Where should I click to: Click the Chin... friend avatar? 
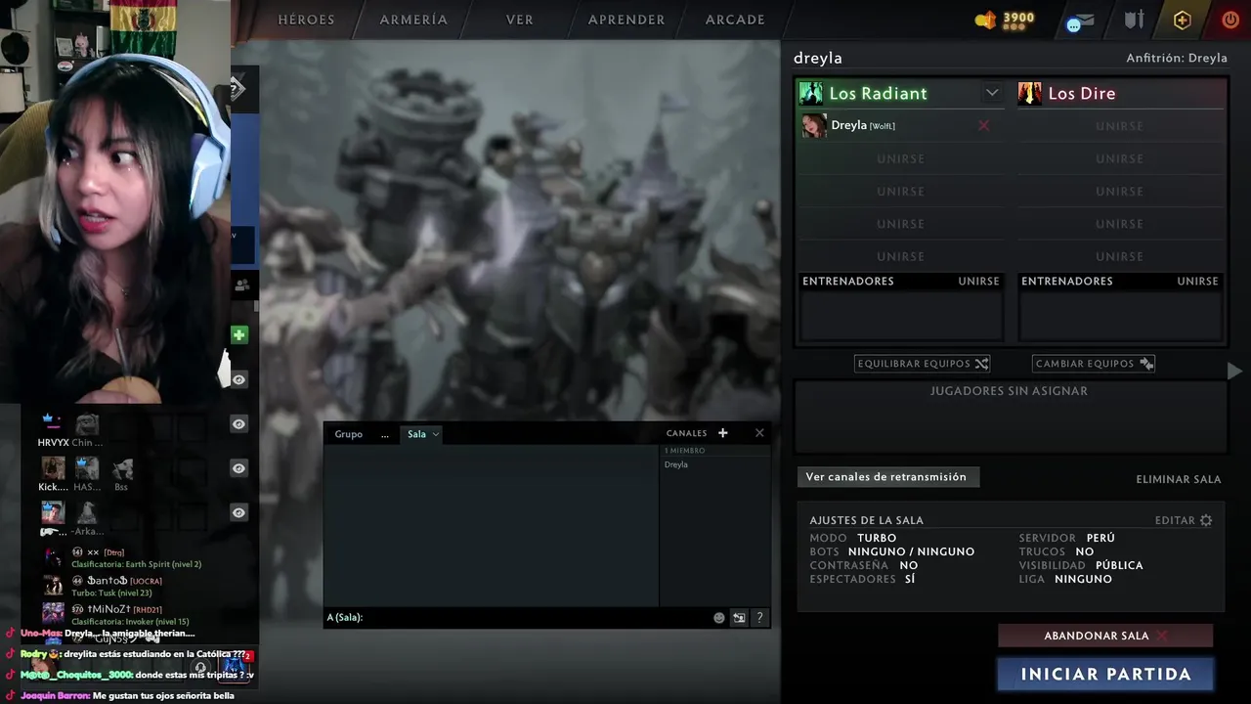pyautogui.click(x=87, y=423)
